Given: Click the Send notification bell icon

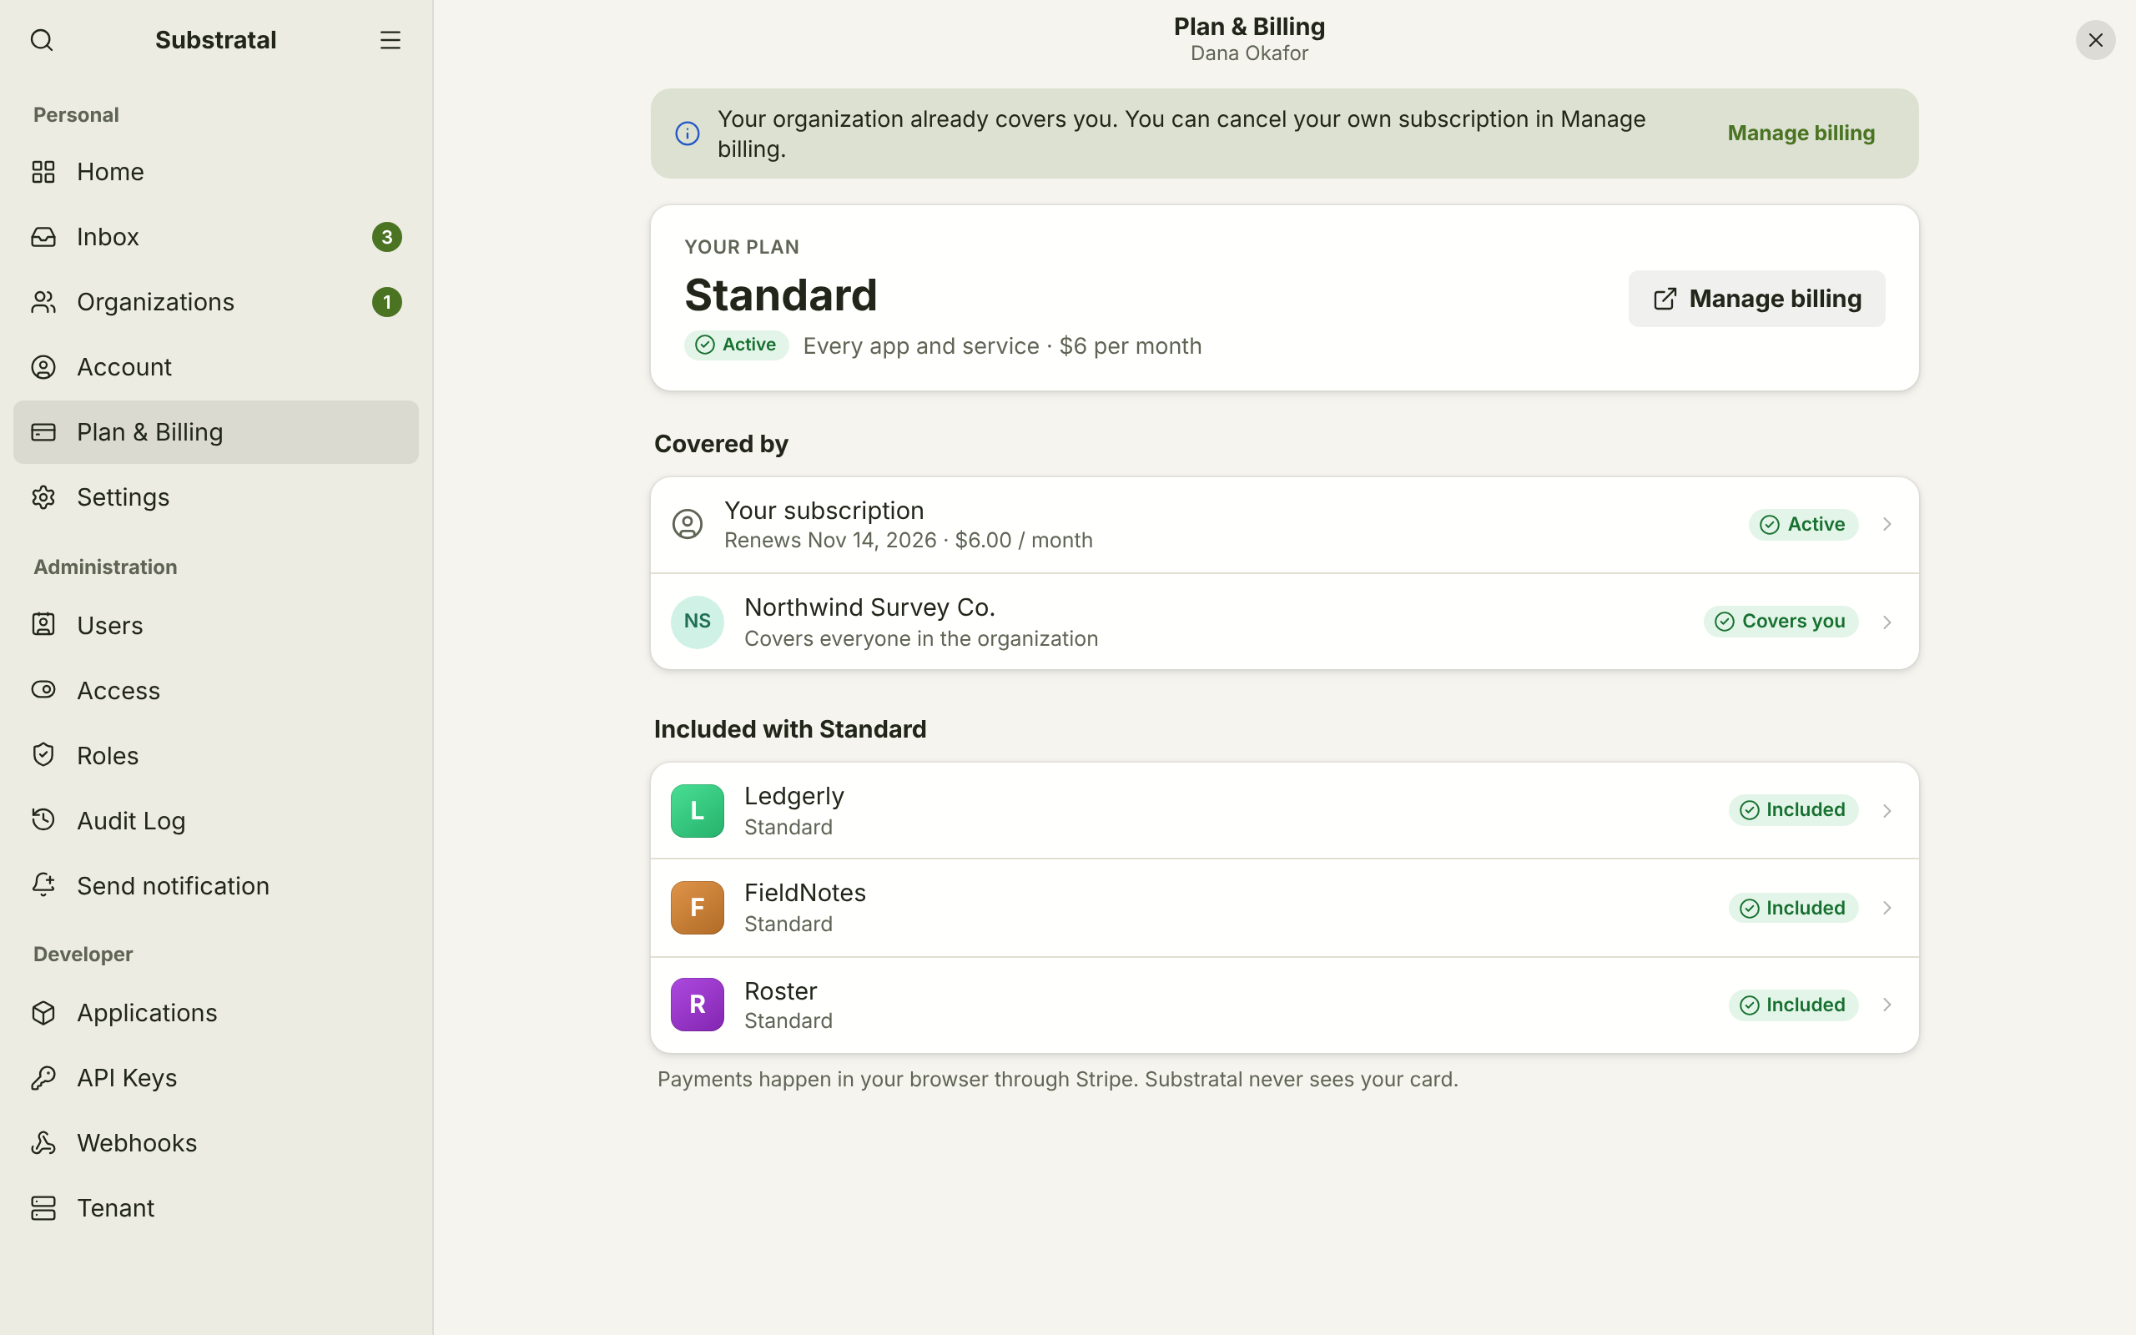Looking at the screenshot, I should (x=43, y=884).
